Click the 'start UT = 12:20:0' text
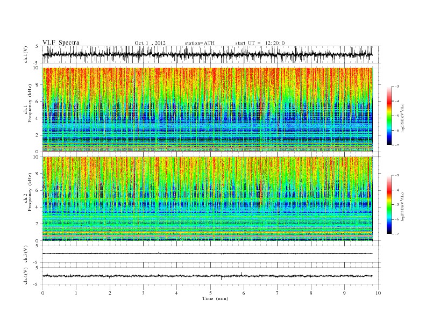426x329 pixels. 260,43
